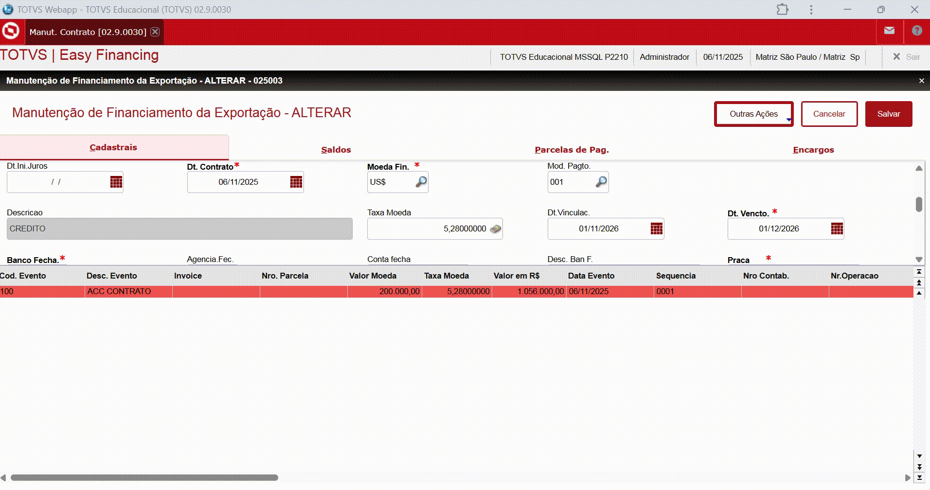Open the browser extensions puzzle icon
Screen dimensions: 930x490
(x=783, y=9)
